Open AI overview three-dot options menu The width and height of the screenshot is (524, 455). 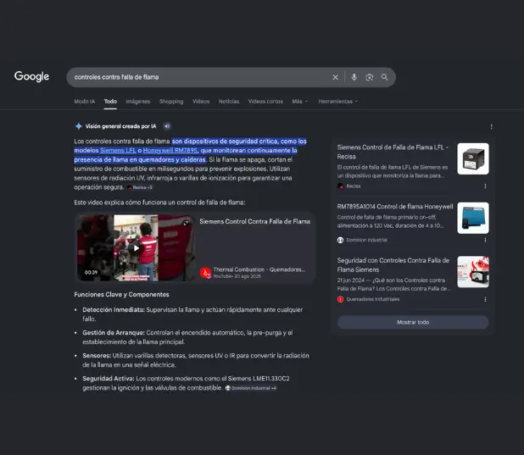tap(491, 126)
